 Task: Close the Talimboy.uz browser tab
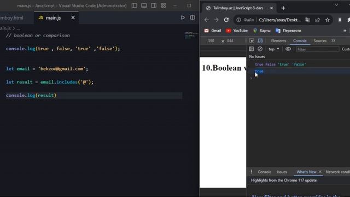(x=271, y=8)
